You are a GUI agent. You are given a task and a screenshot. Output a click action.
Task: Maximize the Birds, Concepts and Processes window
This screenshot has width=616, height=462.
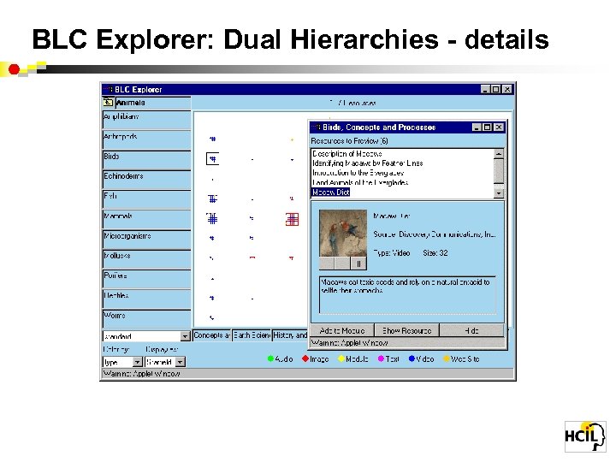(x=487, y=127)
